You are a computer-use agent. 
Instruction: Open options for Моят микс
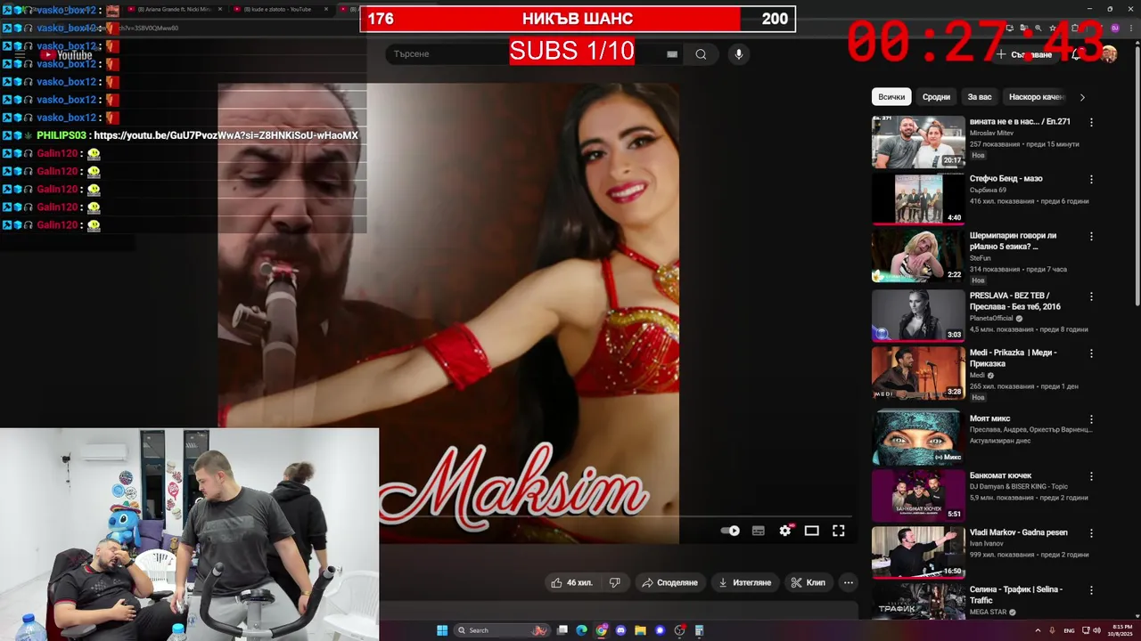1091,419
